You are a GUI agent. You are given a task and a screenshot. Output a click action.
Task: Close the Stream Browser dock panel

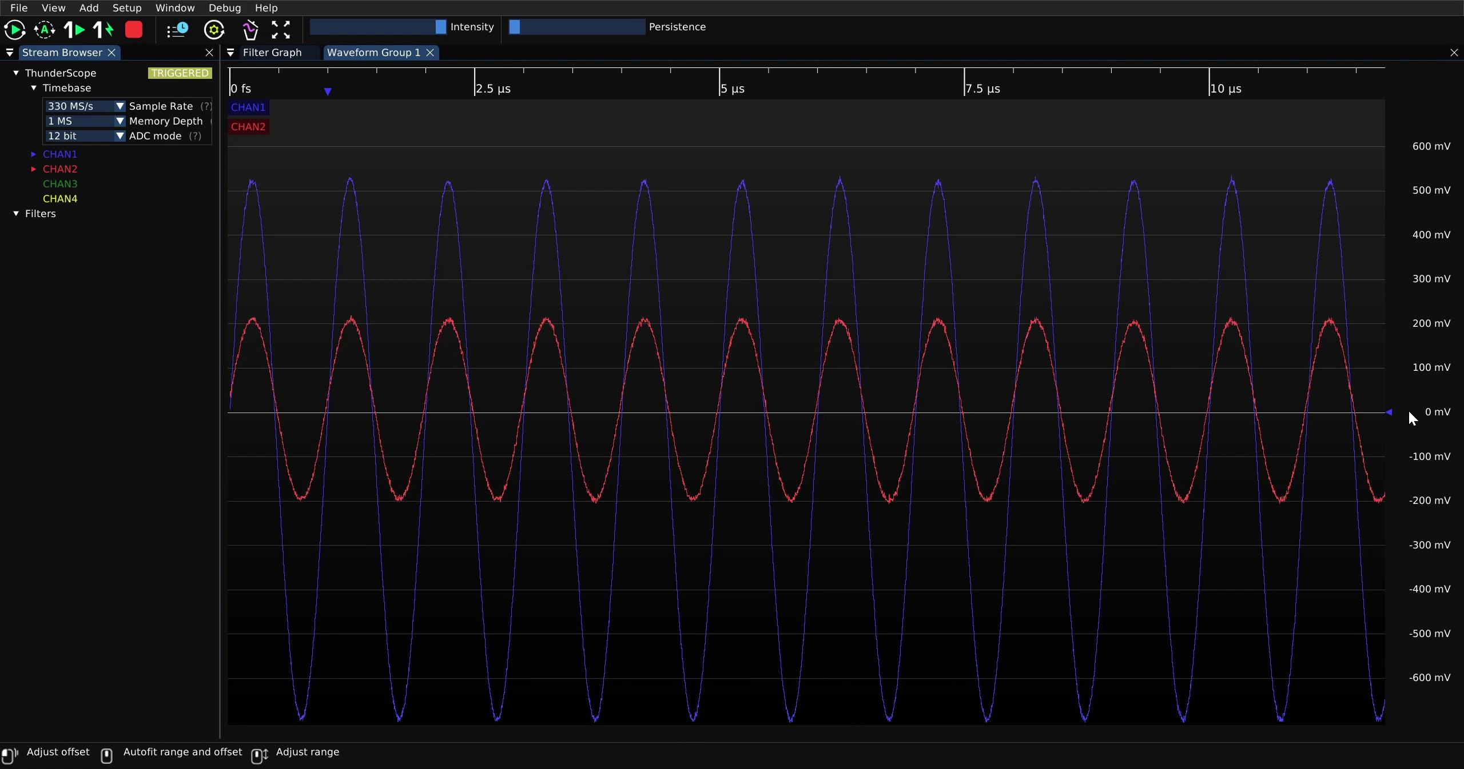point(209,53)
